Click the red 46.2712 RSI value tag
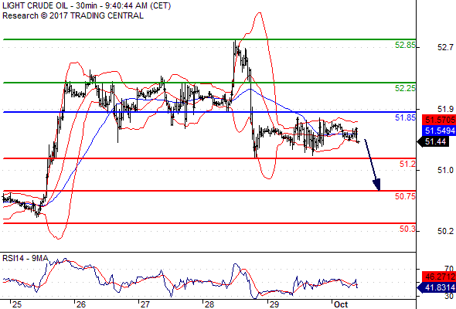This screenshot has width=456, height=309. pyautogui.click(x=439, y=277)
